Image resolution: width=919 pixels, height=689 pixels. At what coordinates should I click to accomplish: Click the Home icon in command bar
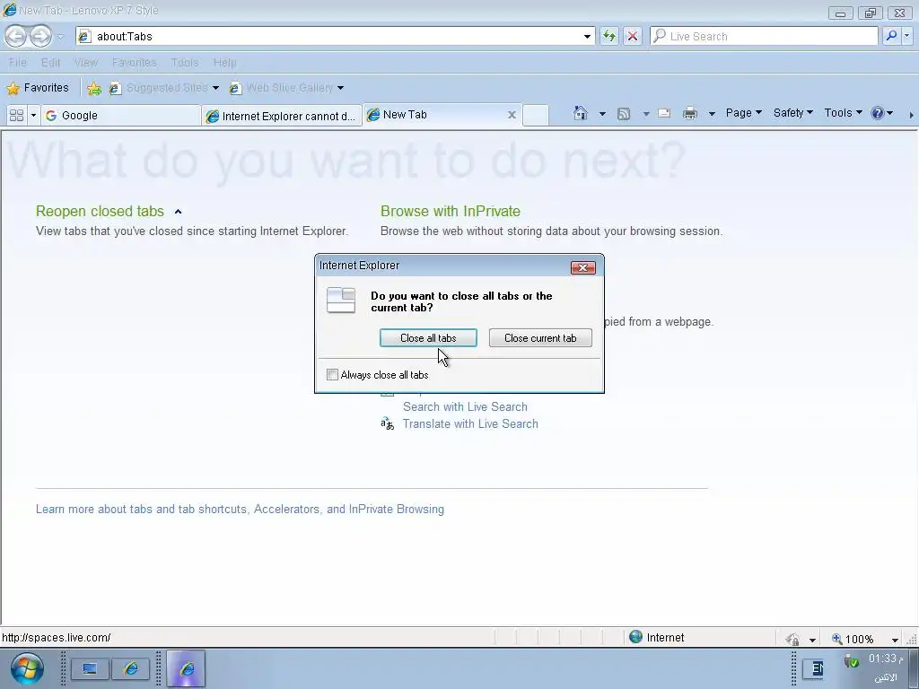click(581, 113)
